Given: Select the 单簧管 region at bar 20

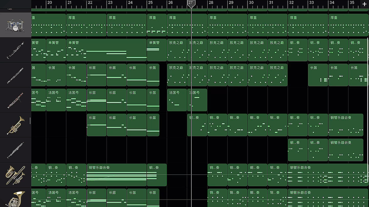Looking at the screenshot, I should click(x=56, y=50).
